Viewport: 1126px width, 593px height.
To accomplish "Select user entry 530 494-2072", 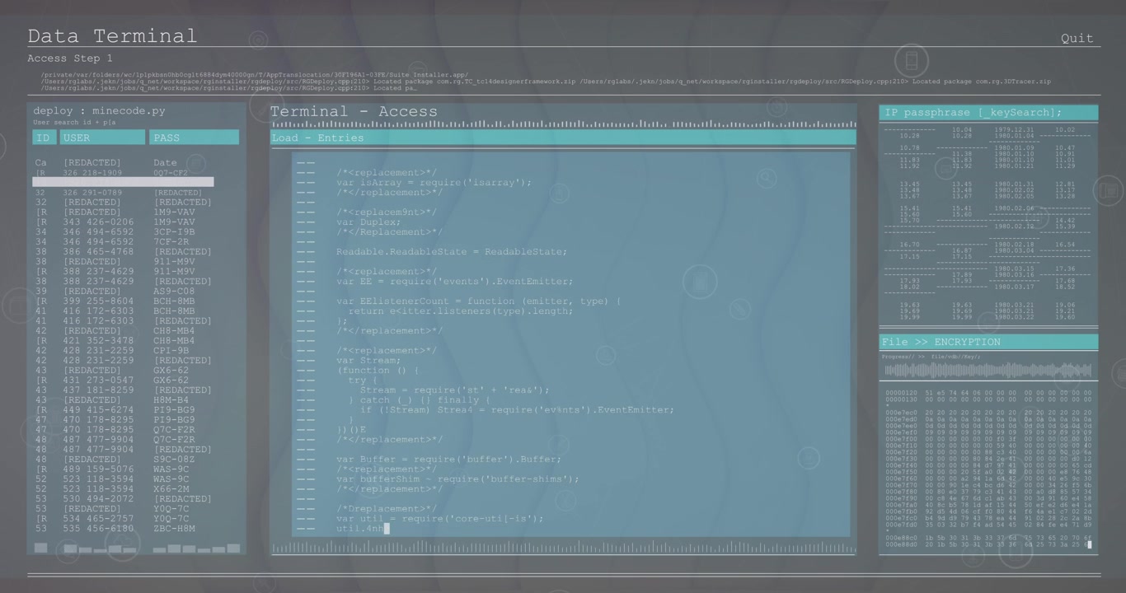I will (x=98, y=499).
